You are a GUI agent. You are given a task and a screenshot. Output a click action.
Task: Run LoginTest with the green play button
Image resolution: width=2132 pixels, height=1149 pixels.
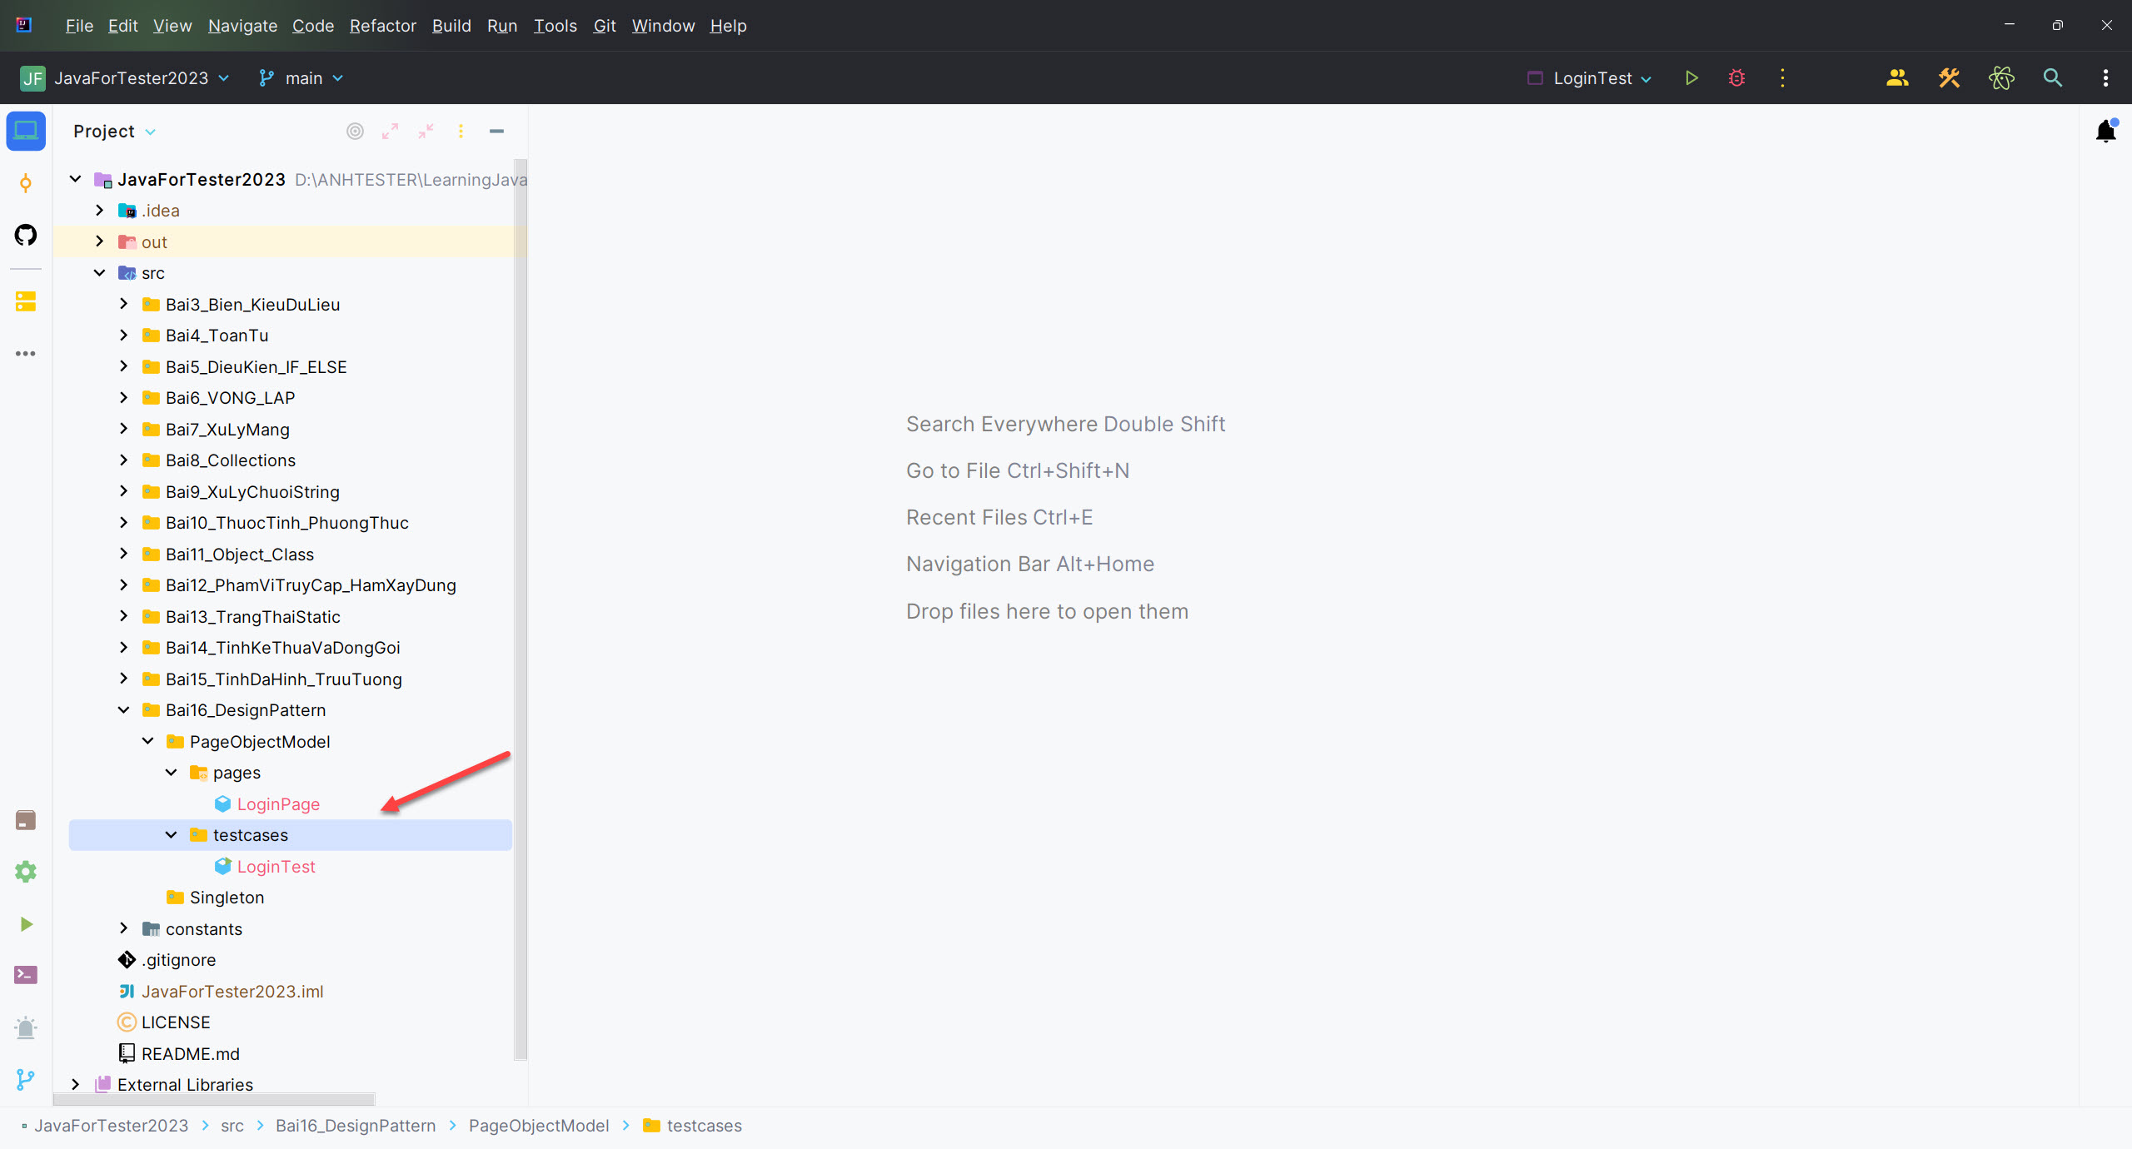tap(1691, 78)
